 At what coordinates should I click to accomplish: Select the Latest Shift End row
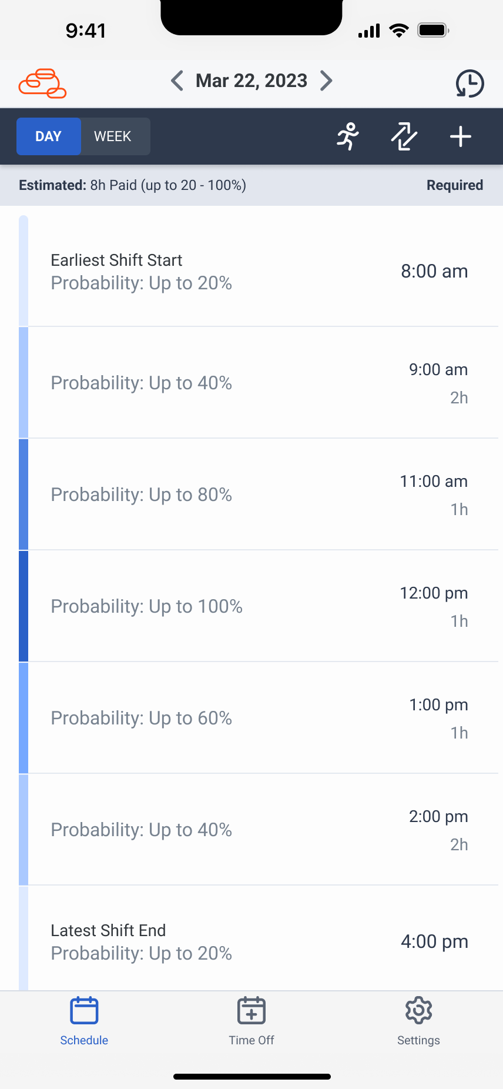coord(259,941)
